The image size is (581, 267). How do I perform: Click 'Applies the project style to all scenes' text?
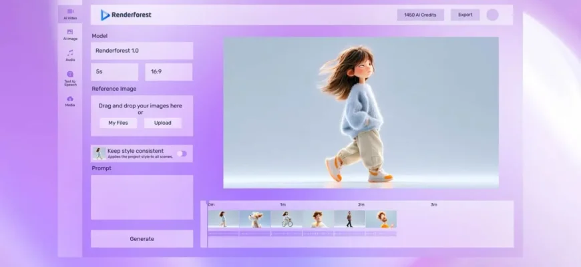coord(140,157)
